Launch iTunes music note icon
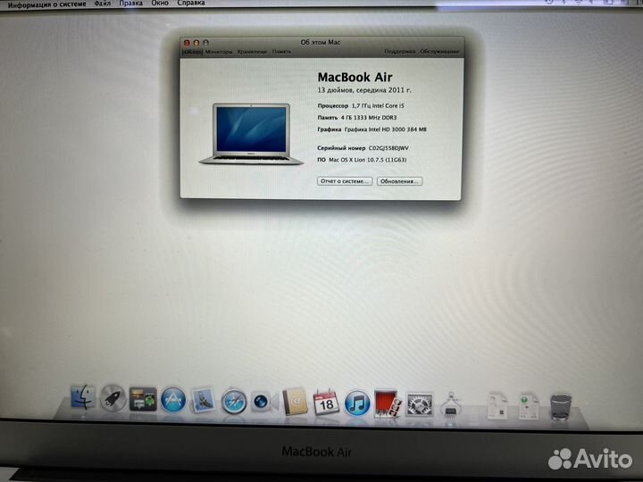Screen dimensions: 643x482 (356, 403)
